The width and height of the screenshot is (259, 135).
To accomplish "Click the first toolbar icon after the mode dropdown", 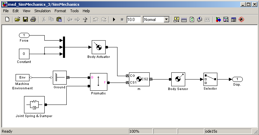I will click(176, 20).
